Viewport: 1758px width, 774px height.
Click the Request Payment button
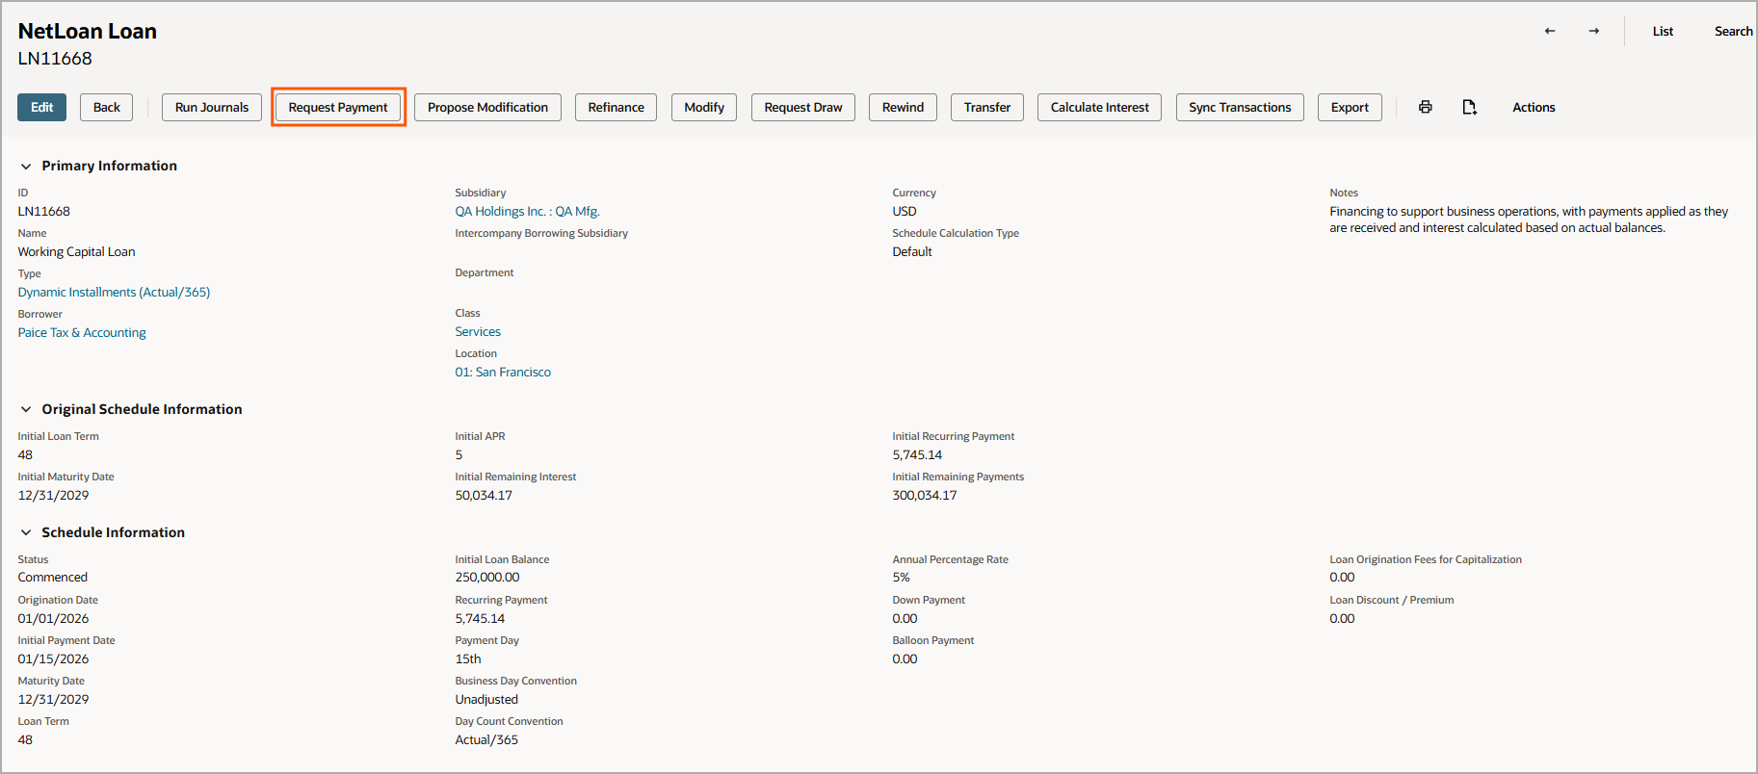pyautogui.click(x=338, y=107)
